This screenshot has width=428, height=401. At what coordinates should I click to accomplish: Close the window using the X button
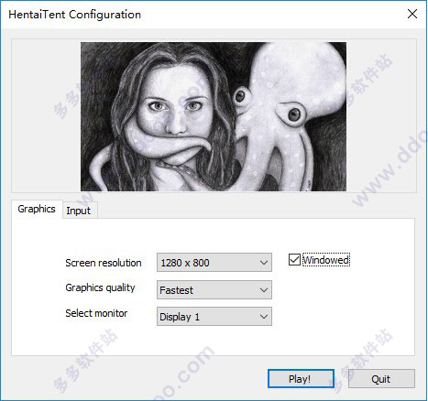pos(412,14)
